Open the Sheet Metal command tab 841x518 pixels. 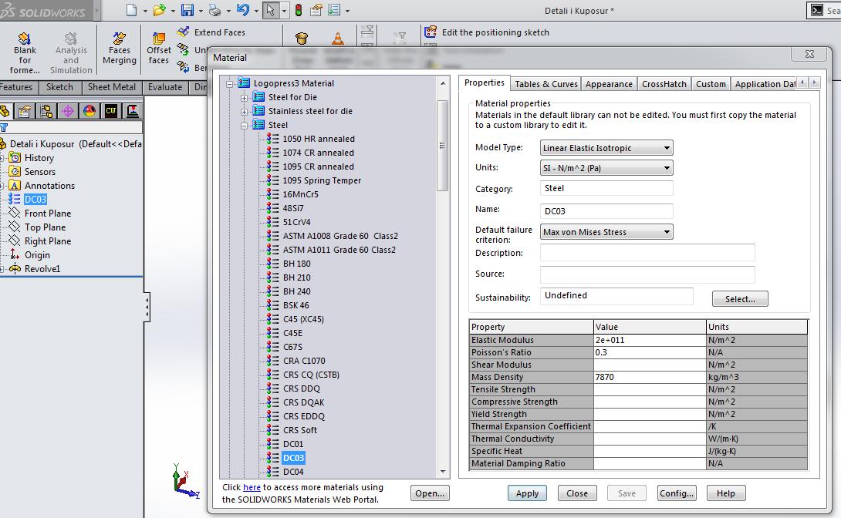pos(112,87)
